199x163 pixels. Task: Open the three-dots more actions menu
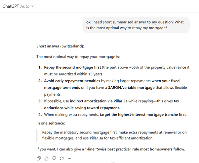pyautogui.click(x=69, y=158)
